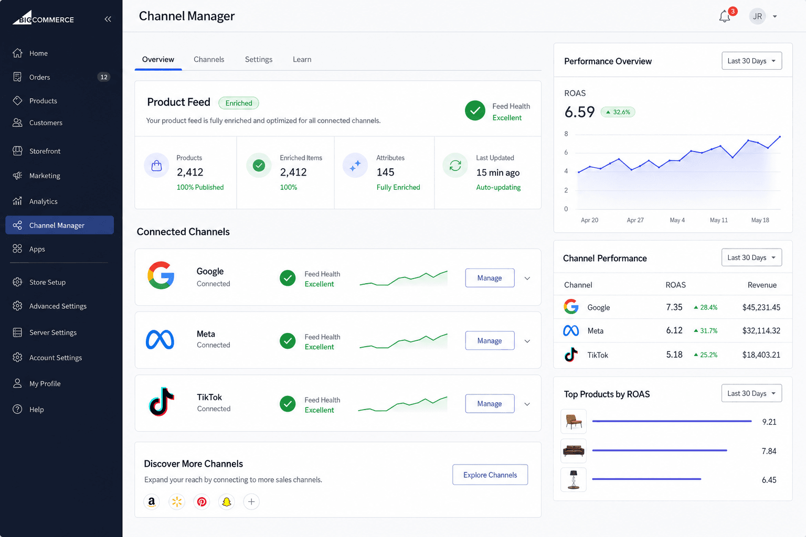Click the TikTok row in Channel Performance
This screenshot has width=806, height=537.
click(673, 355)
